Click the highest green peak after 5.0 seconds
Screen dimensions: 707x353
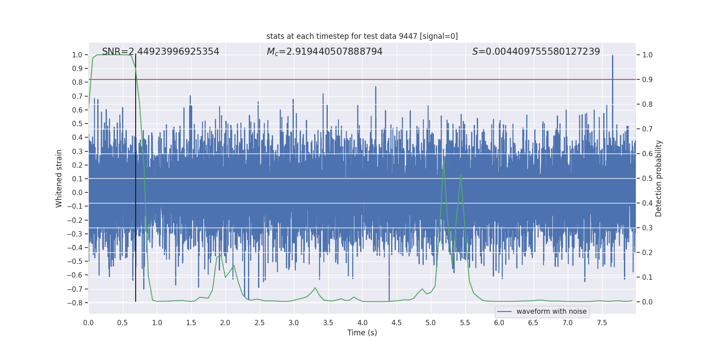click(443, 161)
